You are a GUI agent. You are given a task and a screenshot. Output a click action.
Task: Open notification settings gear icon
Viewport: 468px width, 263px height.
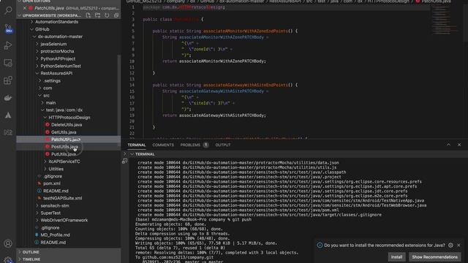(x=450, y=245)
